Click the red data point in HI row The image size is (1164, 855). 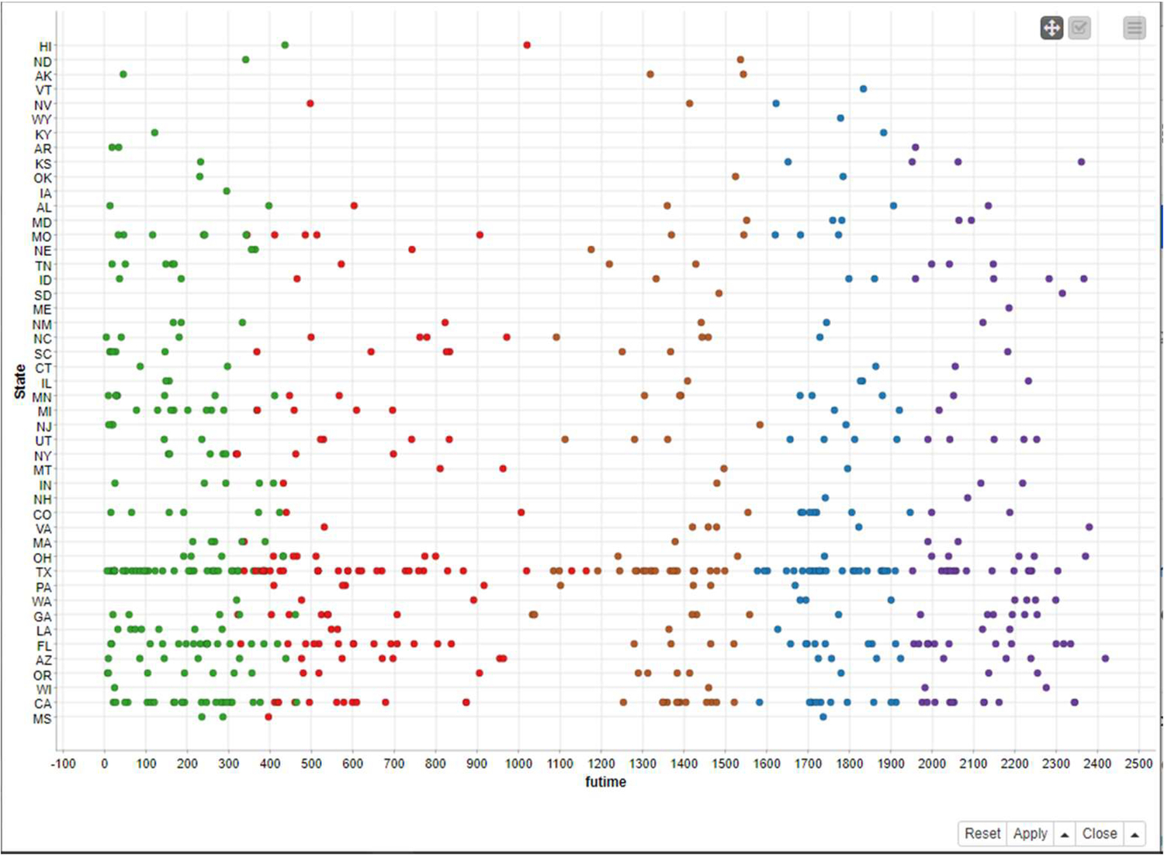527,45
